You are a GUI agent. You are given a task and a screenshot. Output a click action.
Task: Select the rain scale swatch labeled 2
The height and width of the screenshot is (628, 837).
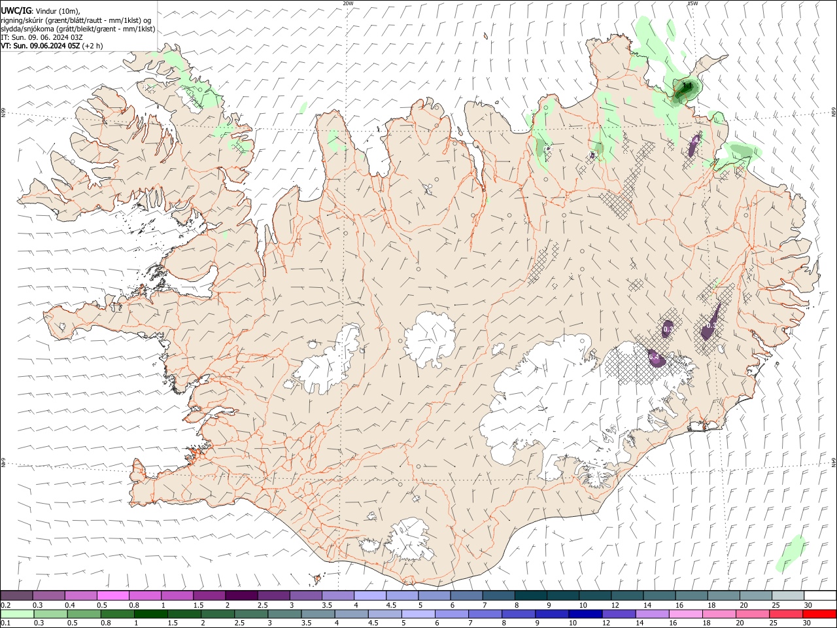tap(218, 614)
